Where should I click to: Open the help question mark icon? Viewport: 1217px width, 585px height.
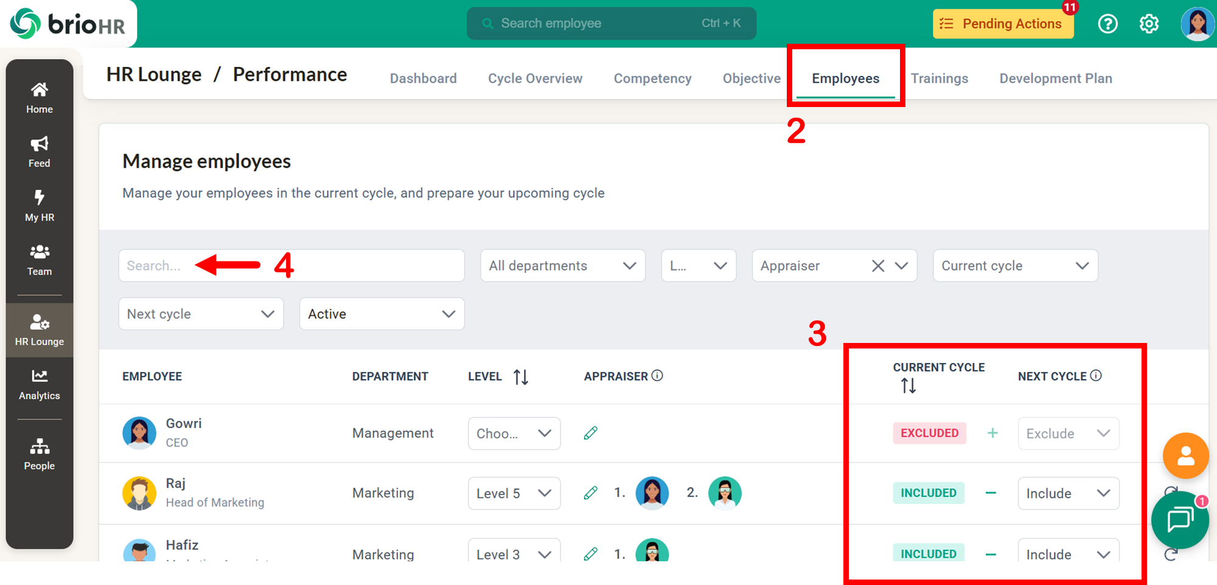click(x=1107, y=24)
